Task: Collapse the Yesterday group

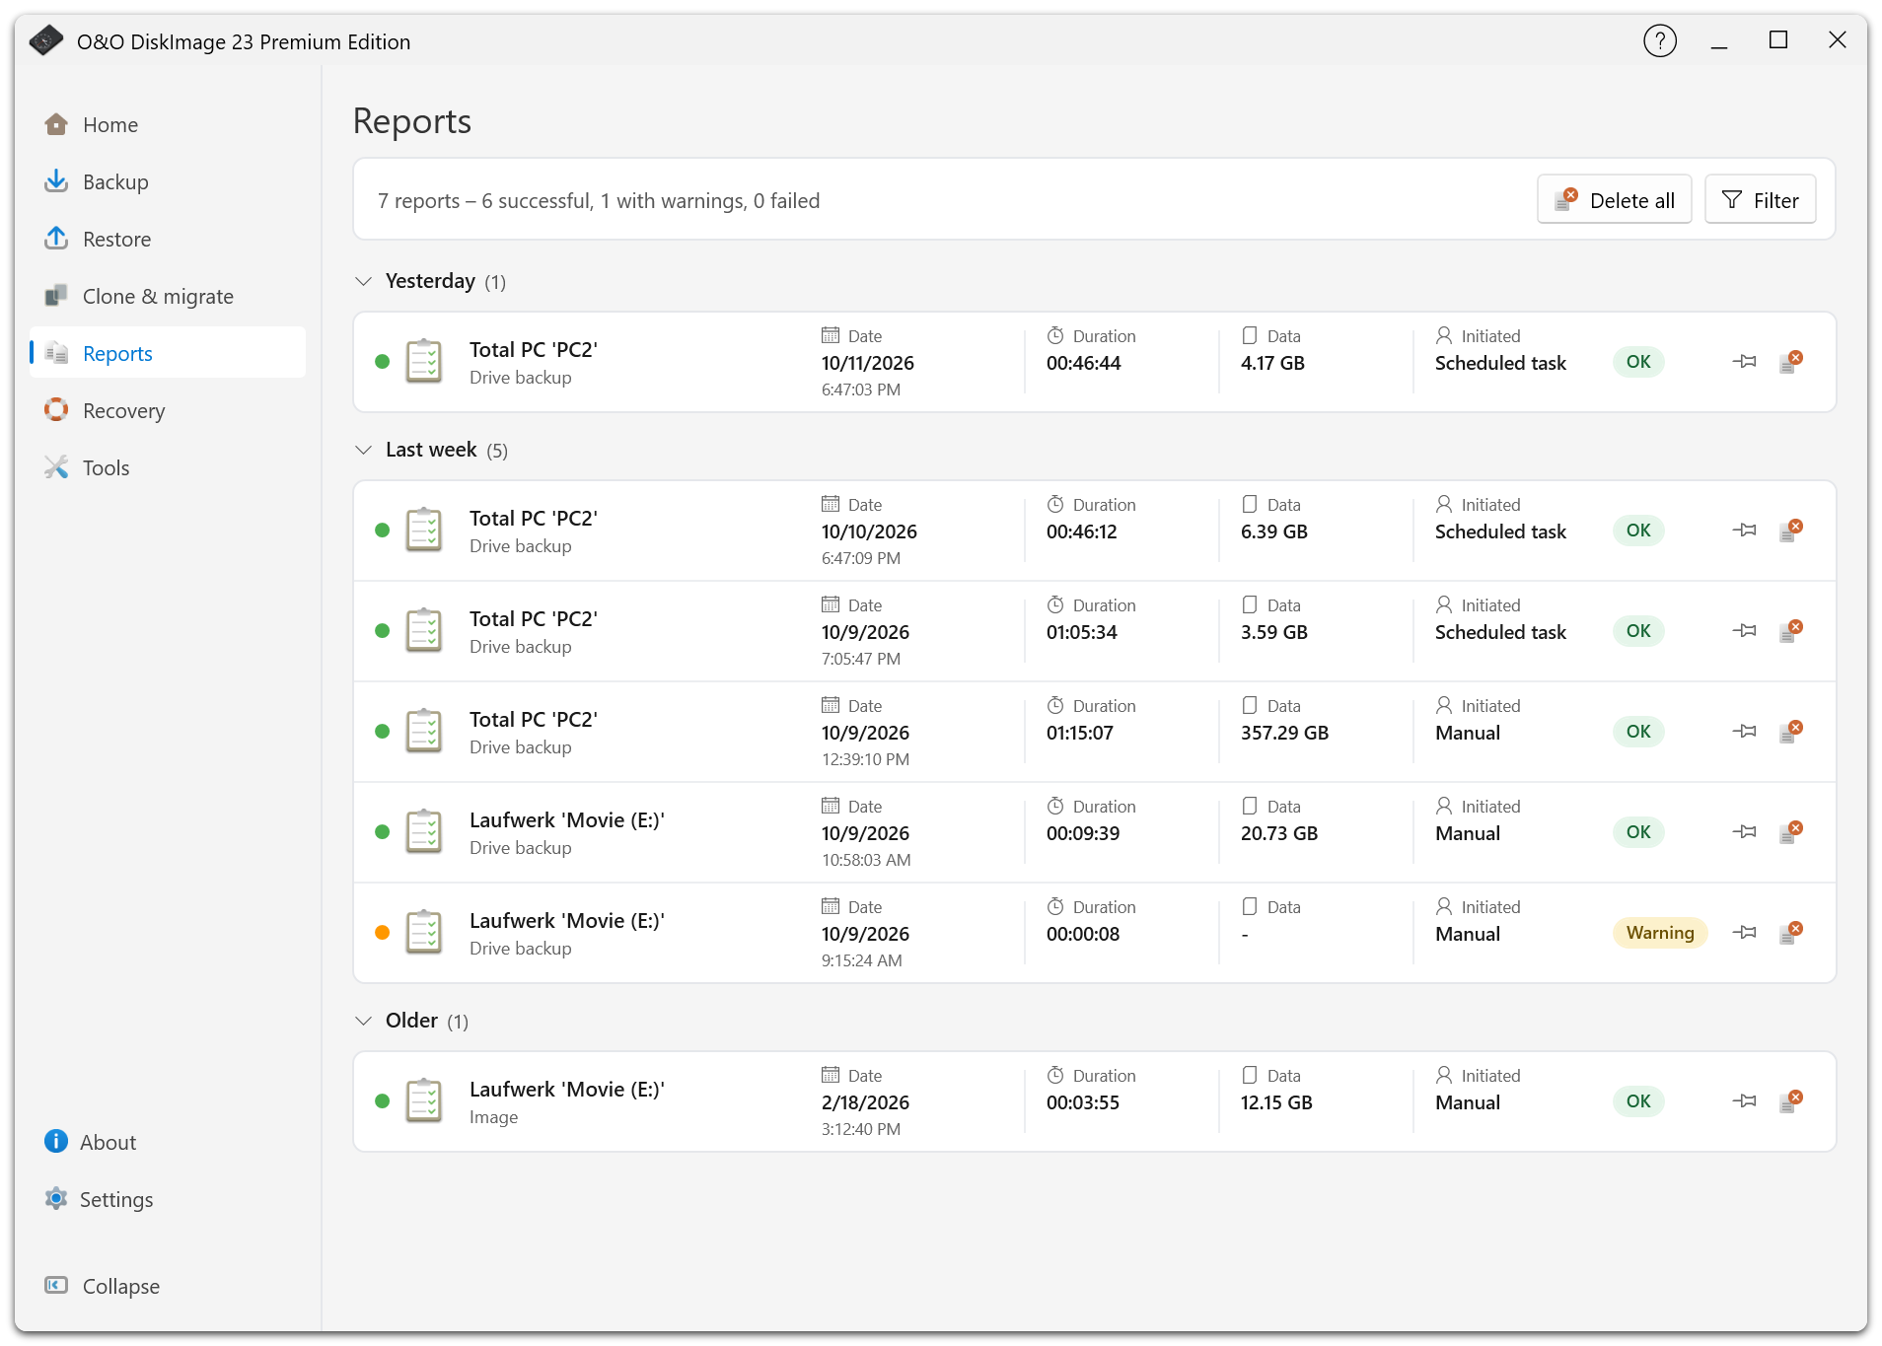Action: tap(363, 282)
